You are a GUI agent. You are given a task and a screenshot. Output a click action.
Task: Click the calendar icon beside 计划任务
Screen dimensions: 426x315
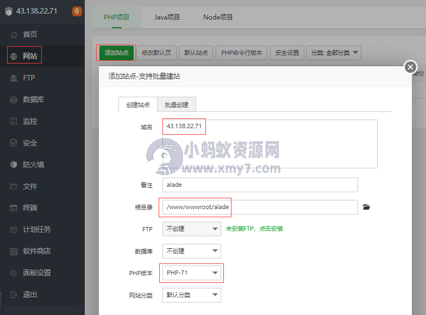point(14,230)
